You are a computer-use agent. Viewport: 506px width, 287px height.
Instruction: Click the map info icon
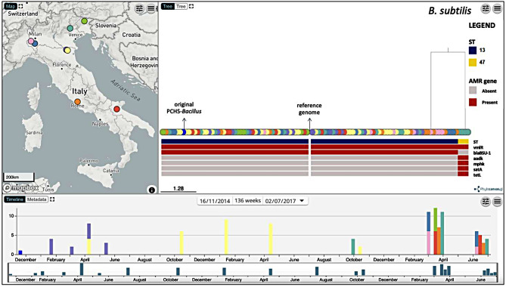tap(152, 190)
